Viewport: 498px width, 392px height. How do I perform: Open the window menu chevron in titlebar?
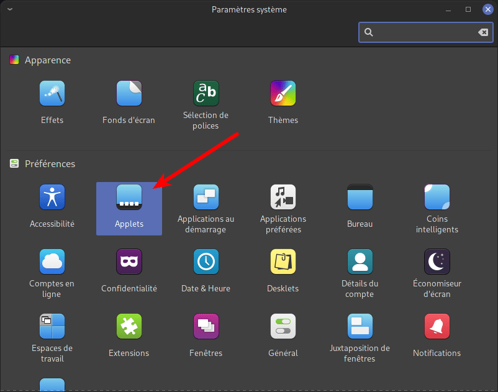point(11,9)
